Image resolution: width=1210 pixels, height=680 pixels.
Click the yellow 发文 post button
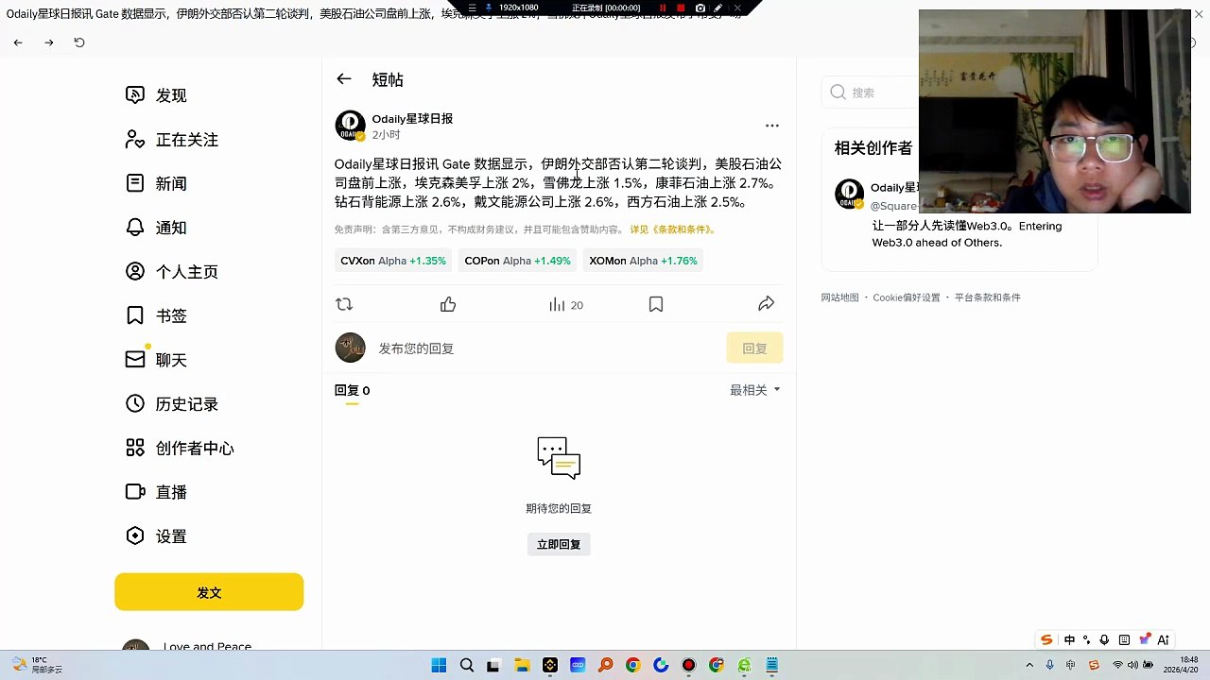209,592
